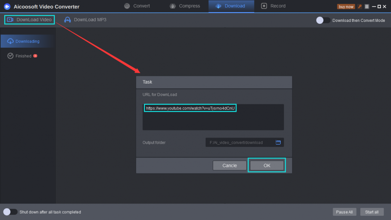Toggle Shut down after all task completed
This screenshot has height=220, width=391.
(x=10, y=212)
